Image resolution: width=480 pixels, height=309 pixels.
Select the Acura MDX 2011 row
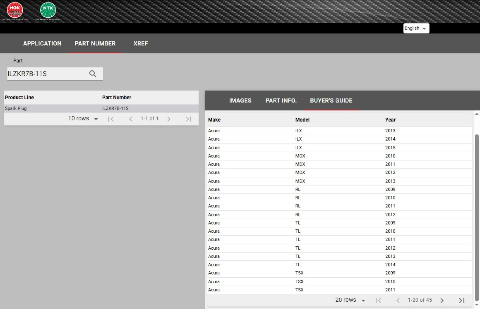click(339, 164)
